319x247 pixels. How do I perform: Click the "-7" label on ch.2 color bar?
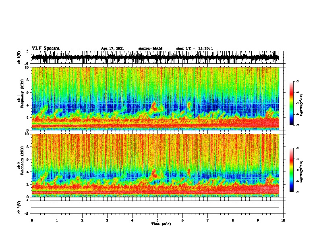[x=297, y=192]
